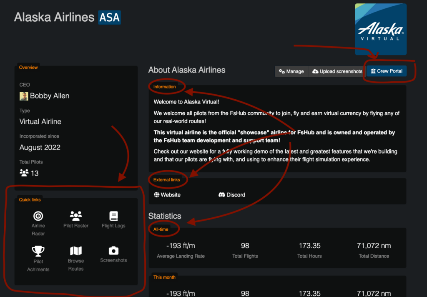Click the 'Quick links' panel label

click(30, 200)
